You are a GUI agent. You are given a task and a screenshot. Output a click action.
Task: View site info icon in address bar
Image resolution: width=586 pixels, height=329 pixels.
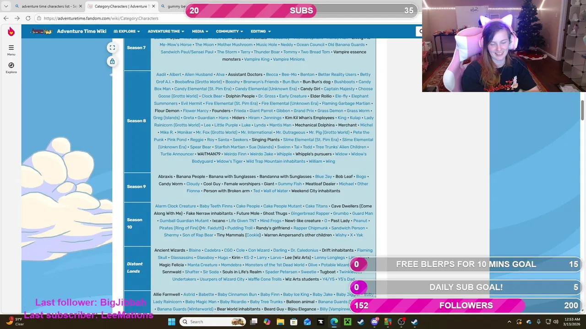coord(39,18)
